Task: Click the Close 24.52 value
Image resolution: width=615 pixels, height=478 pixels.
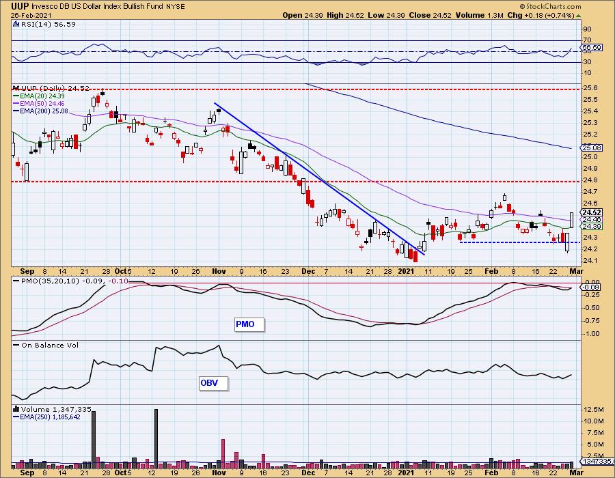Action: 430,15
